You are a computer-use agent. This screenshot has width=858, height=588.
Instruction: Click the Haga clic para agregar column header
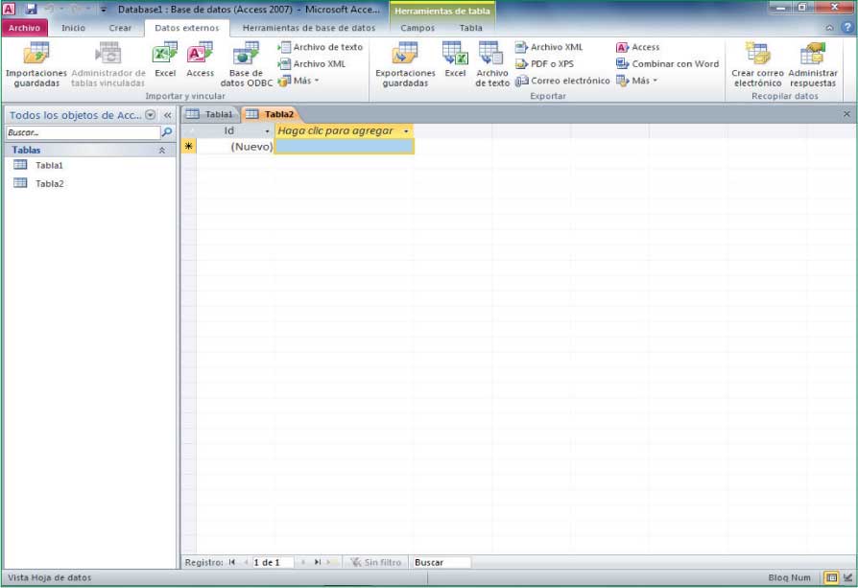click(x=344, y=131)
